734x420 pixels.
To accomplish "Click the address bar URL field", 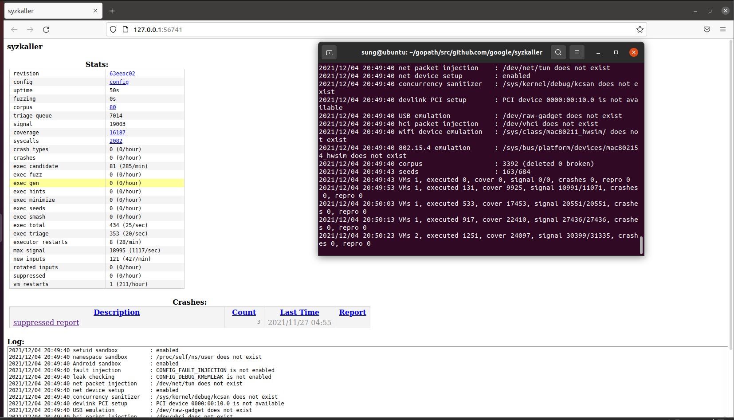I will tap(355, 30).
